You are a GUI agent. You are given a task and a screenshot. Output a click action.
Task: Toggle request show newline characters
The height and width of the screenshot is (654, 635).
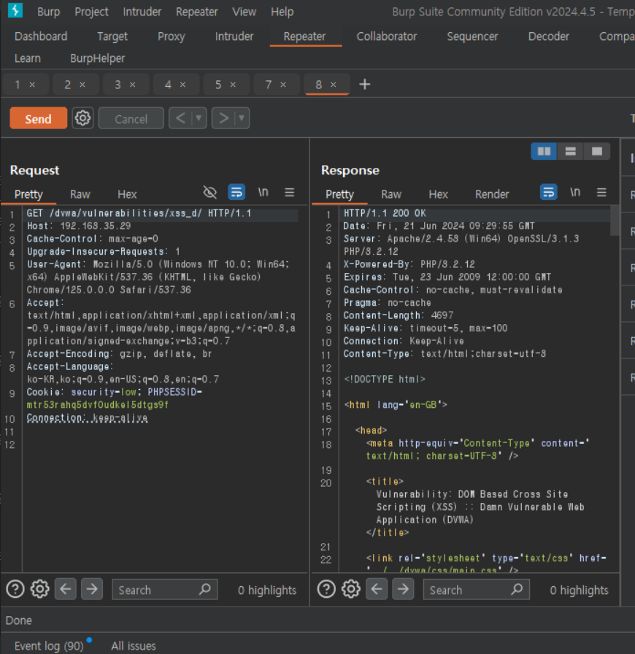[263, 193]
